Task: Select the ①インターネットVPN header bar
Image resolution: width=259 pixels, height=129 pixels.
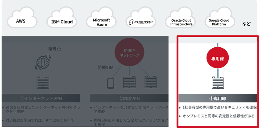Action: [x=41, y=98]
